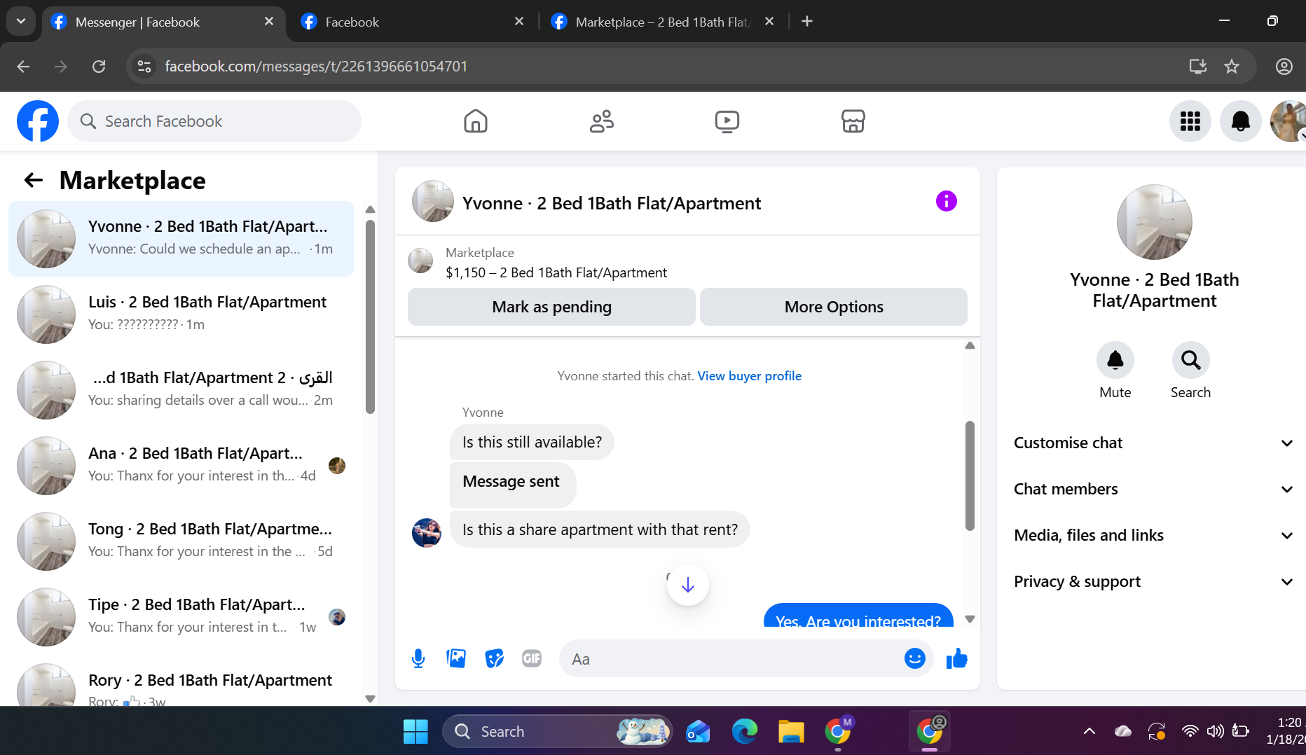Viewport: 1306px width, 755px height.
Task: Open the Tong conversation
Action: pyautogui.click(x=181, y=541)
